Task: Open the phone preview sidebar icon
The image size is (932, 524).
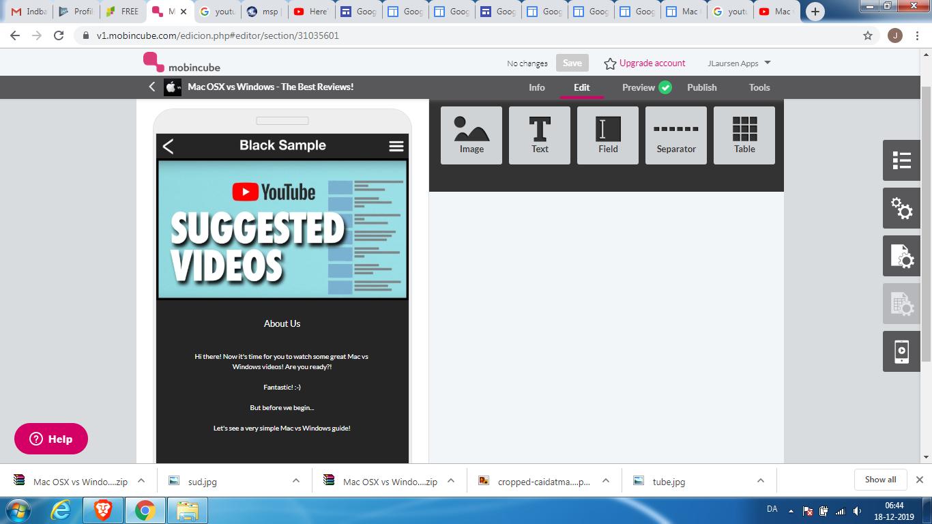Action: pos(901,351)
